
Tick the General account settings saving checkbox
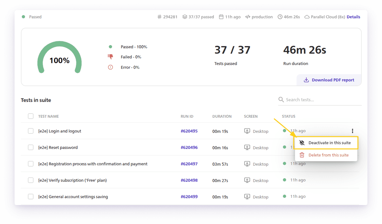click(31, 197)
